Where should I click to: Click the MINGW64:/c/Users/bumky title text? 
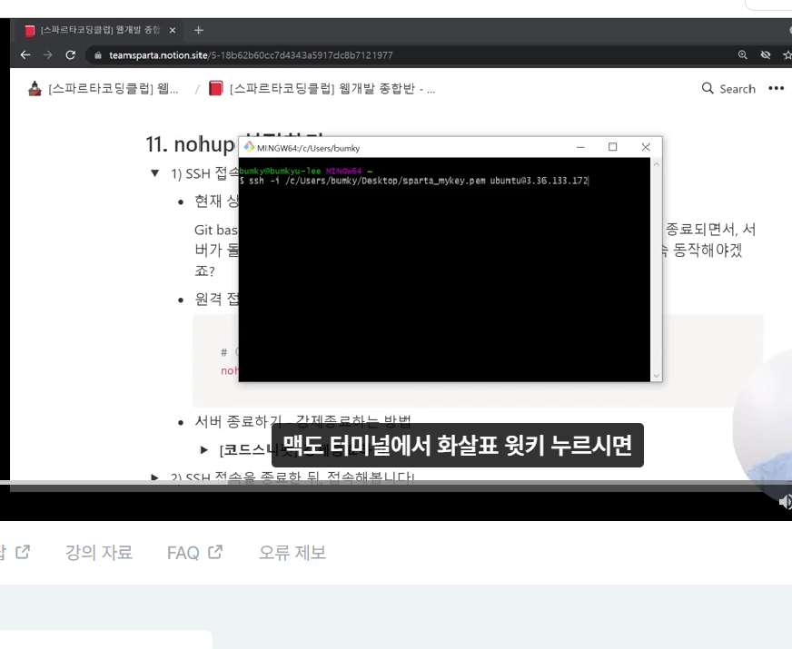click(308, 148)
